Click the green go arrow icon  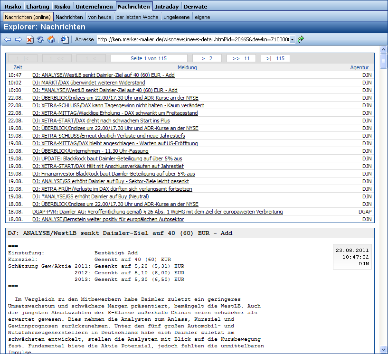pyautogui.click(x=301, y=39)
